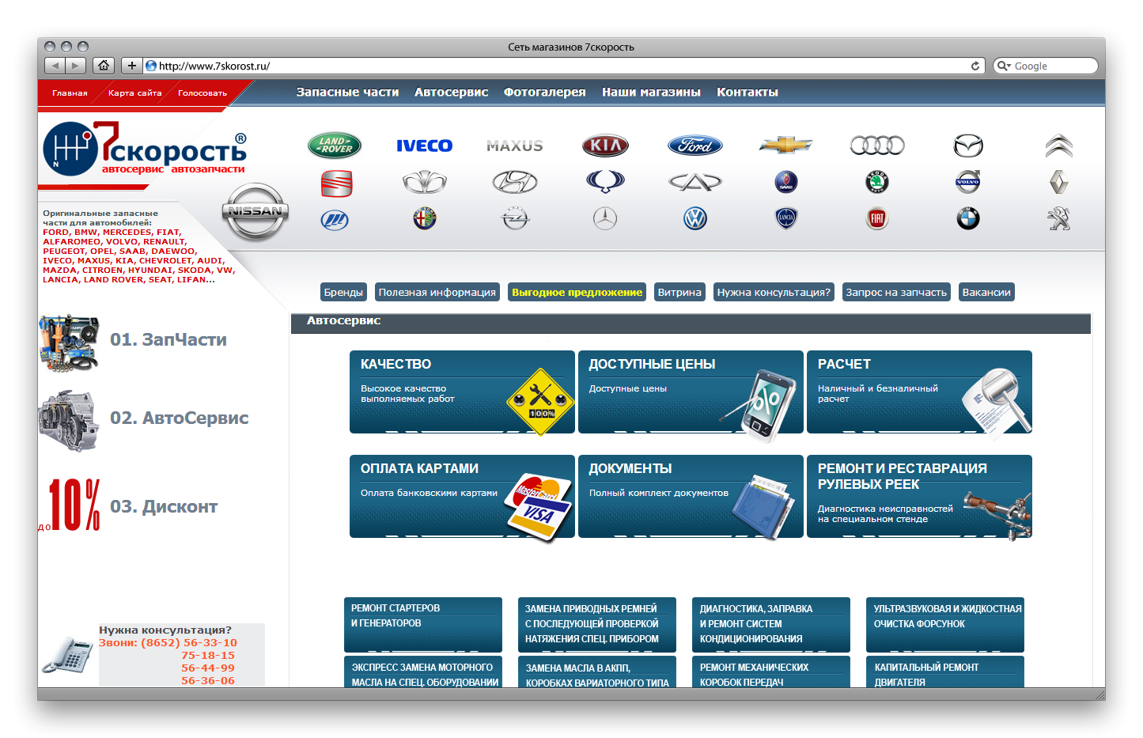
Task: Click the РАСЧЕТ banner card
Action: [919, 392]
